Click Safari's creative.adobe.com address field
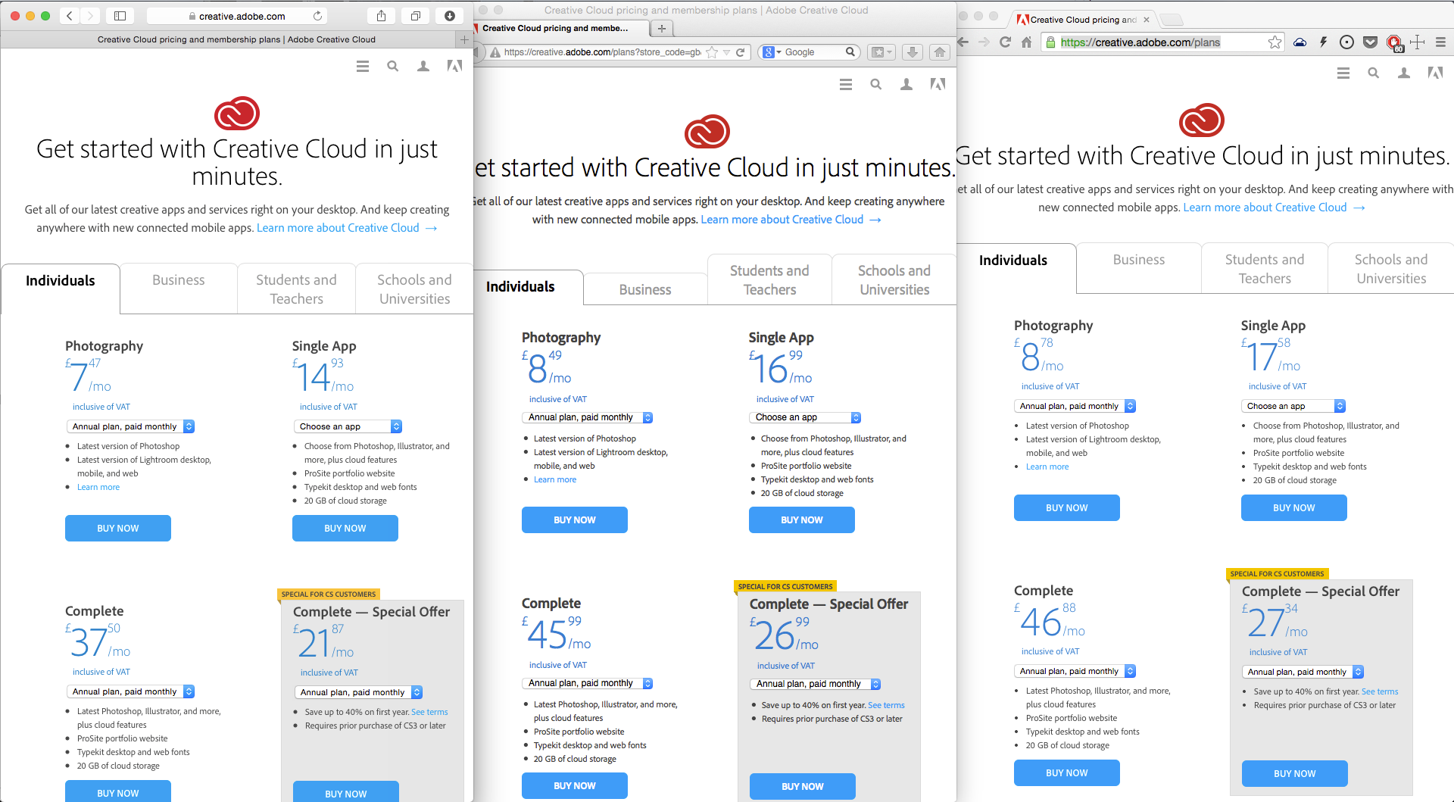Viewport: 1454px width, 802px height. [x=236, y=16]
